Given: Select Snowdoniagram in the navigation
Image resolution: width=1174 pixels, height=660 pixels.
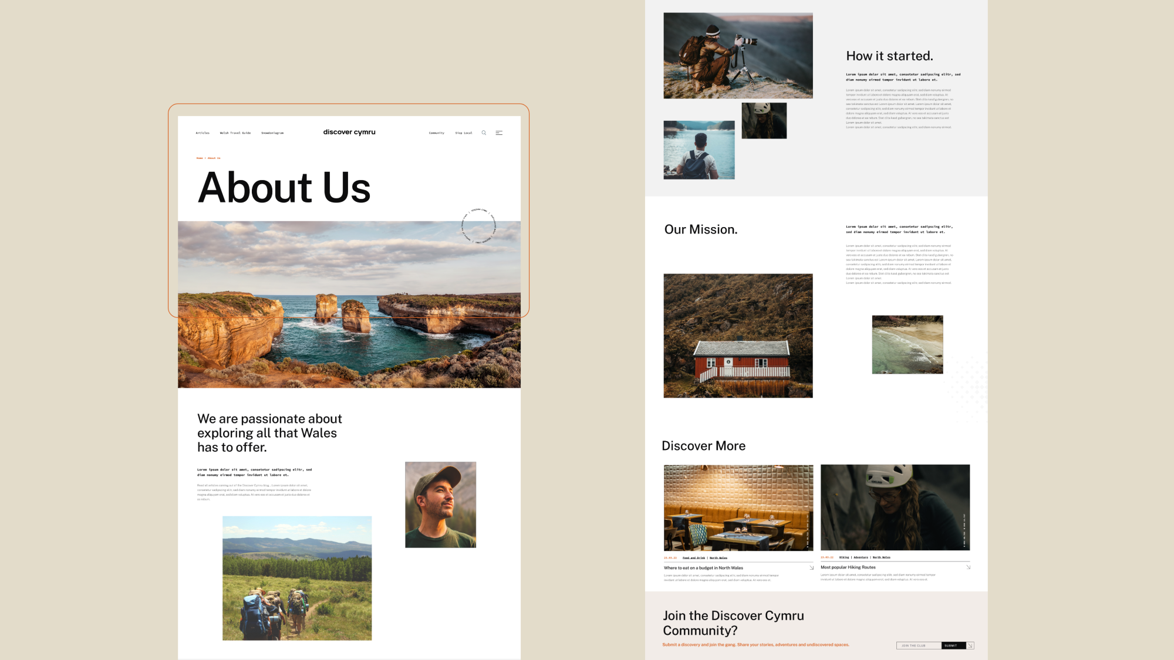Looking at the screenshot, I should [272, 133].
